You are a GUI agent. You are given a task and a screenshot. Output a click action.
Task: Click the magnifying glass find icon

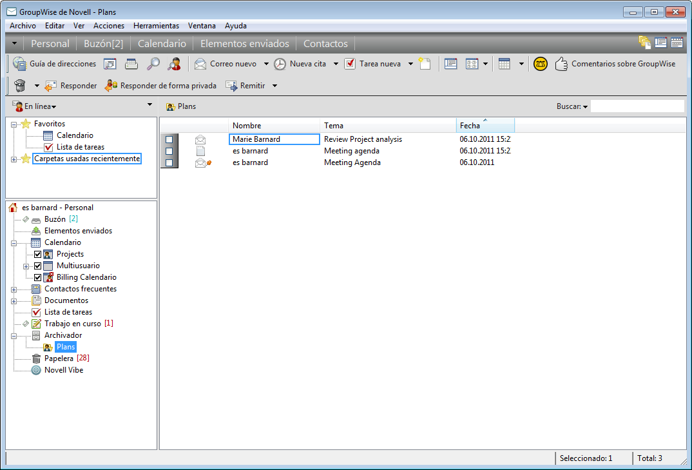pos(153,64)
